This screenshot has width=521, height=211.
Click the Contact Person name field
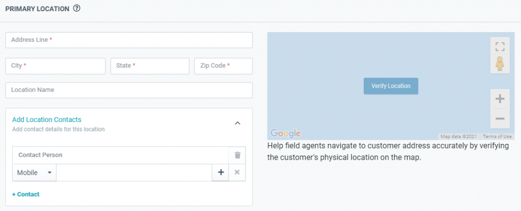coord(121,155)
